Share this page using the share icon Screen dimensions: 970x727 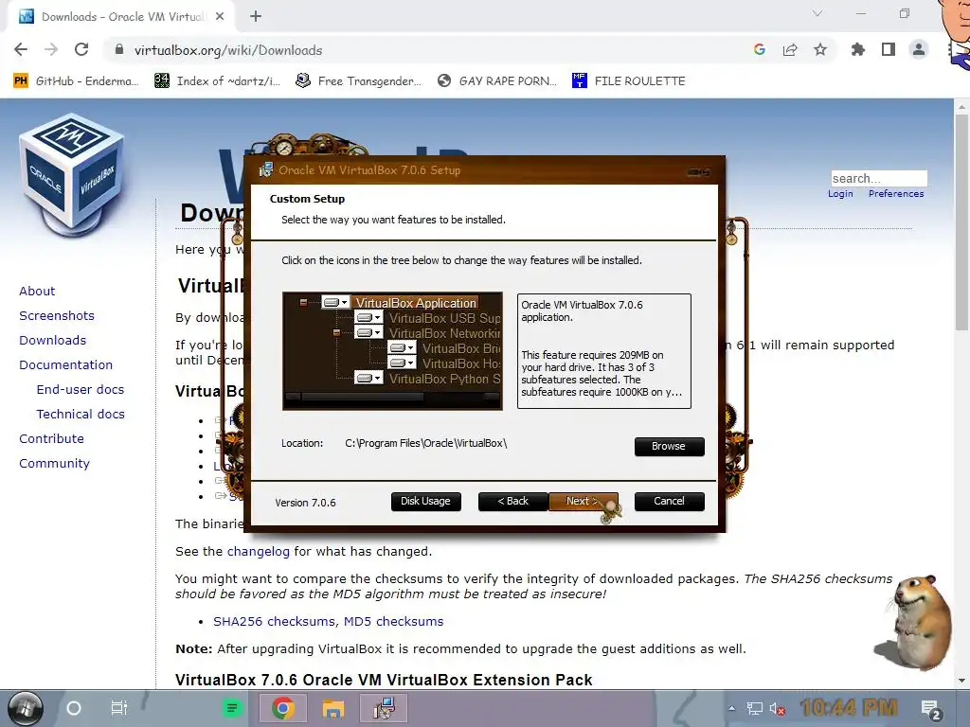(x=790, y=50)
